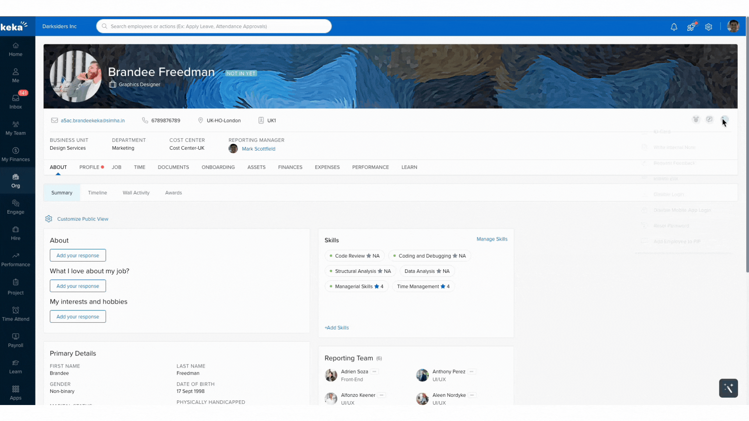The height and width of the screenshot is (421, 749).
Task: Open options menu beside Adrien Soza
Action: (374, 371)
